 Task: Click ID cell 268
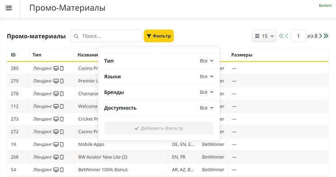[15, 157]
